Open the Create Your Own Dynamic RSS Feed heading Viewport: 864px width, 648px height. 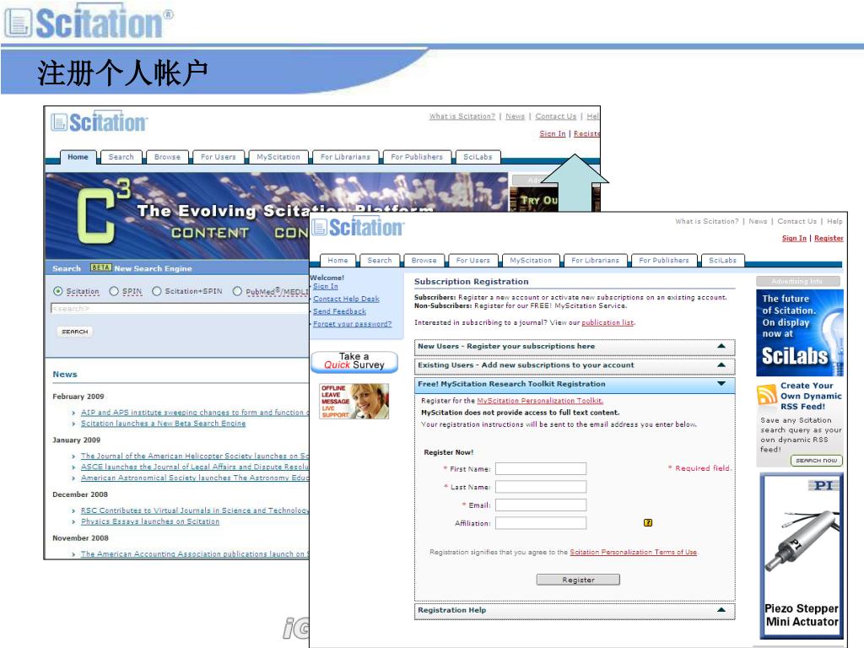(811, 397)
